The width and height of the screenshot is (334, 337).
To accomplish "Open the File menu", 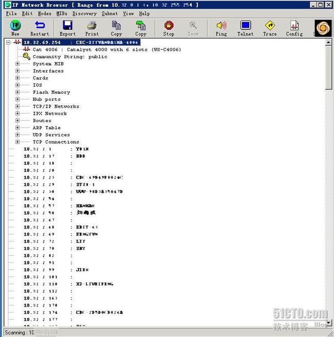I will click(11, 13).
